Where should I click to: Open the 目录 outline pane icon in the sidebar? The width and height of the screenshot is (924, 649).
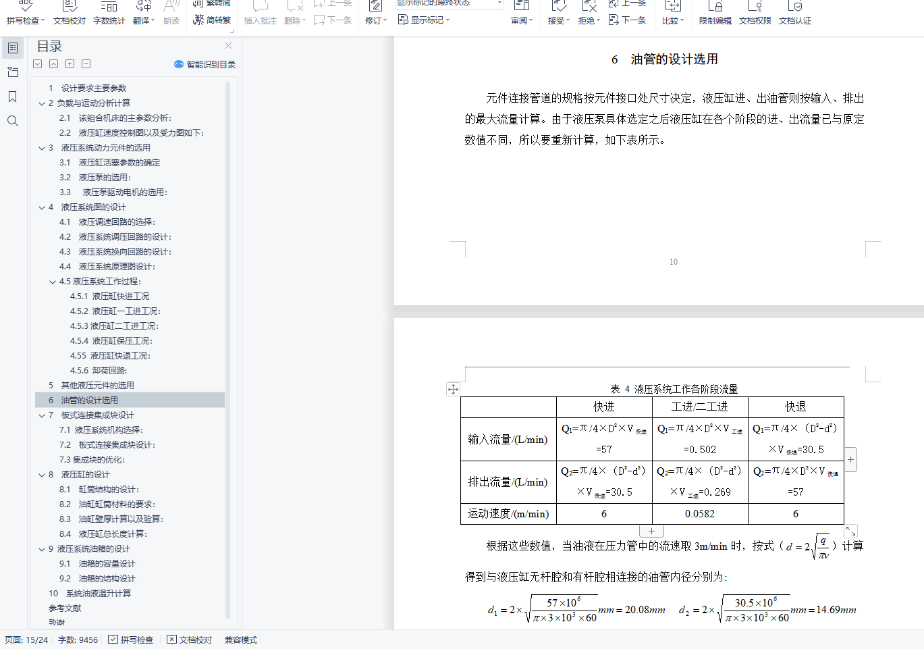pos(13,48)
